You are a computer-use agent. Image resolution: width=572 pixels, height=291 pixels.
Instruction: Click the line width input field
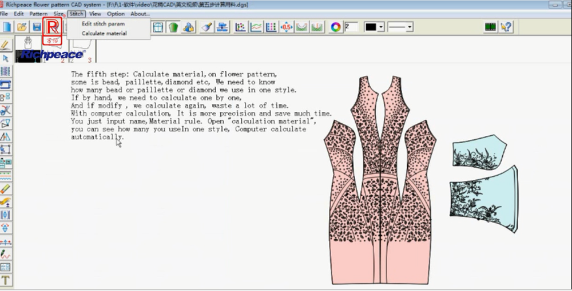(352, 27)
